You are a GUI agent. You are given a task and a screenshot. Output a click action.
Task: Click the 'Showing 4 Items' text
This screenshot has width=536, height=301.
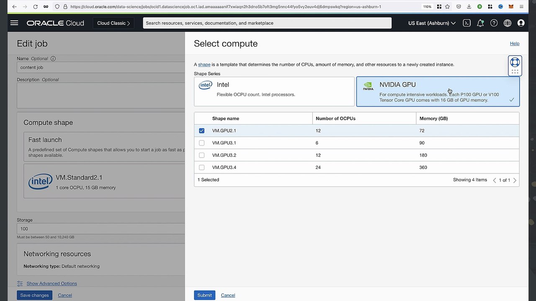pyautogui.click(x=470, y=180)
